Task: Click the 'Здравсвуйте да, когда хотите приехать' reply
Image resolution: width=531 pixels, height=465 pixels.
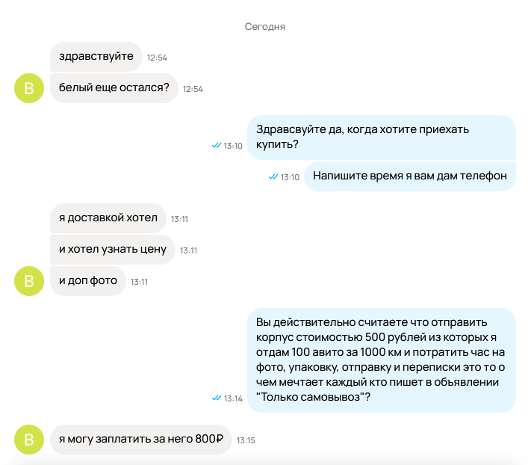Action: (x=382, y=138)
